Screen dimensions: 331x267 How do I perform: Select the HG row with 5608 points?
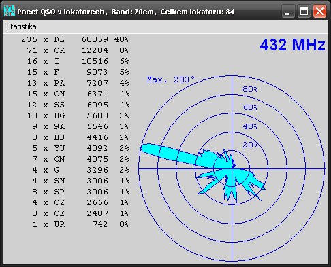coord(78,115)
